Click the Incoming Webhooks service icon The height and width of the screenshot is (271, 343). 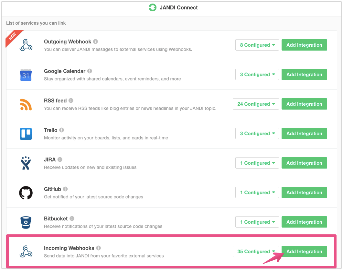click(26, 252)
